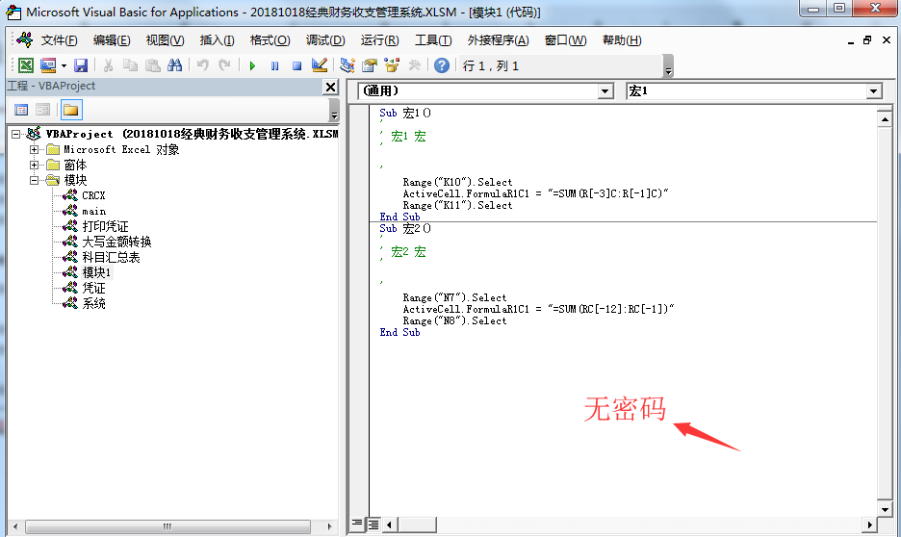901x537 pixels.
Task: Click code editor vertical scroll down arrow
Action: tap(885, 509)
